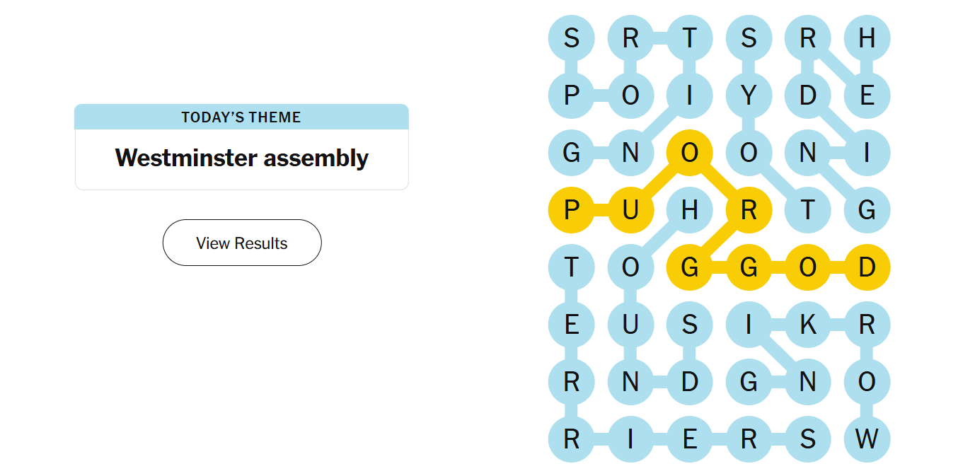Tap the letter W tile
Image resolution: width=975 pixels, height=476 pixels.
(866, 439)
